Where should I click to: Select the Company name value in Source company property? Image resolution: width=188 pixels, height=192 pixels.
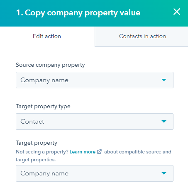pyautogui.click(x=44, y=80)
